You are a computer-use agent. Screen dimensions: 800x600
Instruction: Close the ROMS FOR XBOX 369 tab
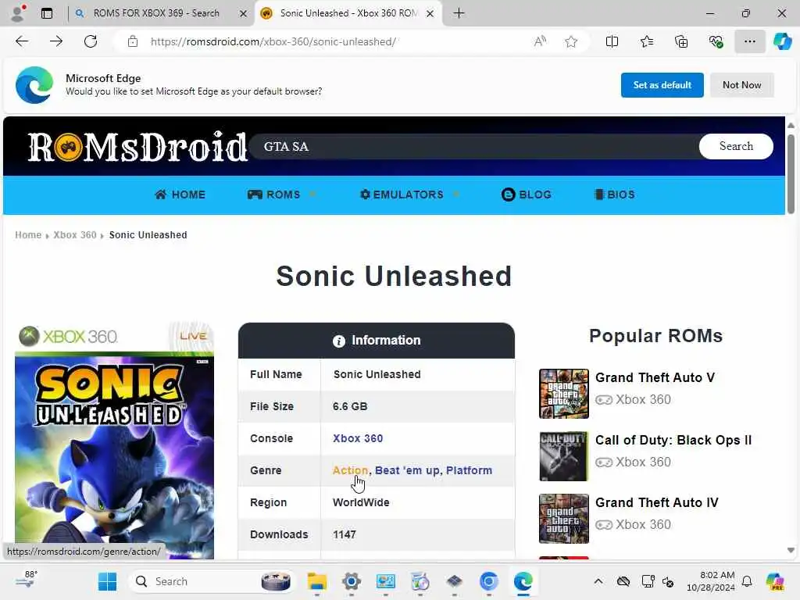click(x=244, y=14)
